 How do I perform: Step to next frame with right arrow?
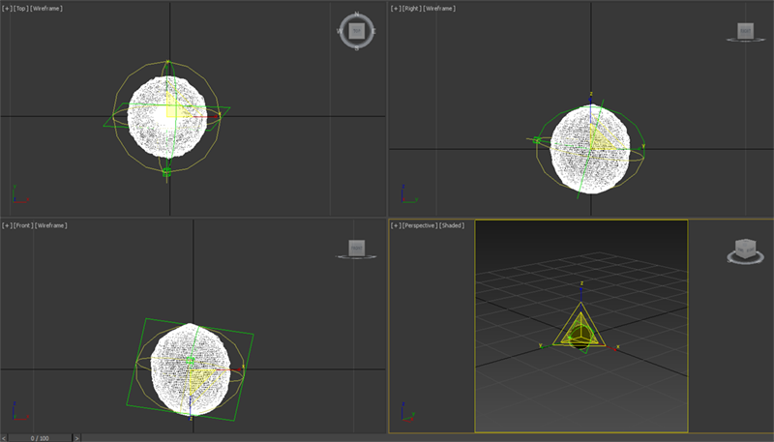(x=76, y=437)
